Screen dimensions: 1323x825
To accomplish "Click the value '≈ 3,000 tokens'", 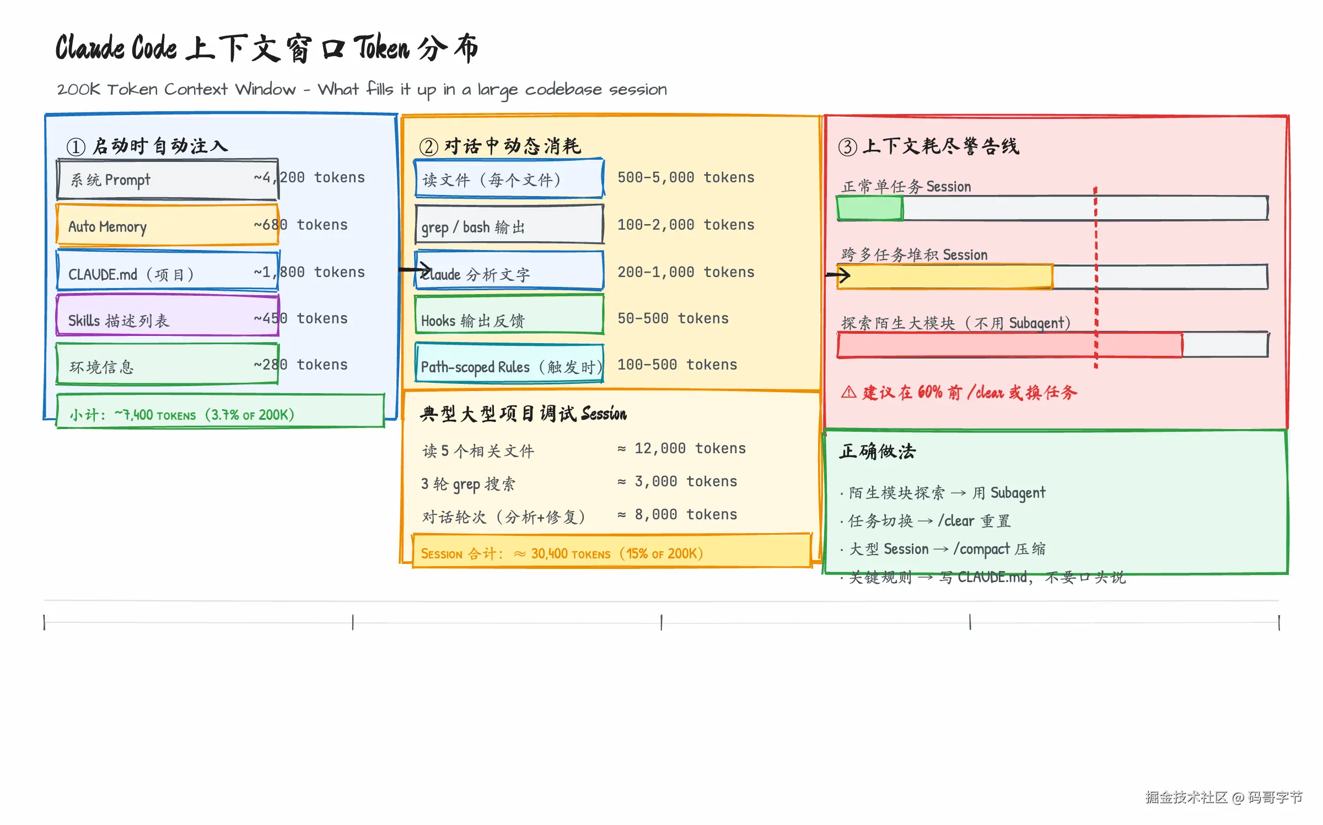I will click(x=677, y=481).
